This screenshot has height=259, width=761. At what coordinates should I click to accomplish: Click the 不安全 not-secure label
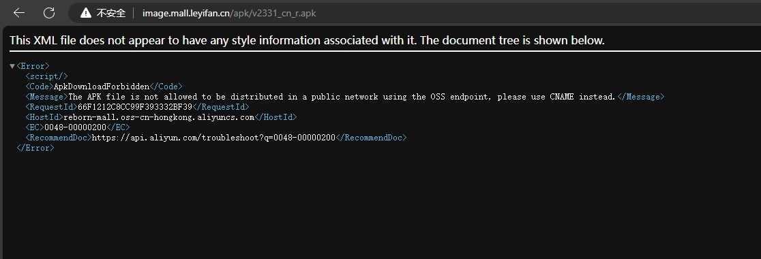[x=111, y=13]
